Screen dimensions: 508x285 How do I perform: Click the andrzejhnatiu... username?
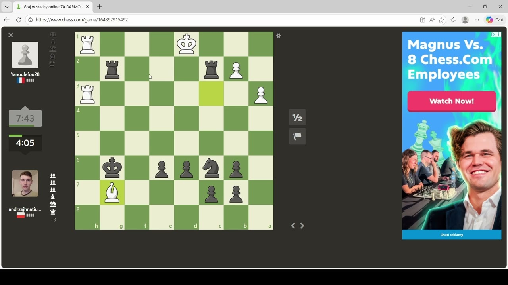click(x=25, y=209)
